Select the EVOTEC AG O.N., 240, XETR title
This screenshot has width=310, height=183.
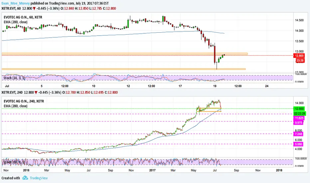pos(24,101)
